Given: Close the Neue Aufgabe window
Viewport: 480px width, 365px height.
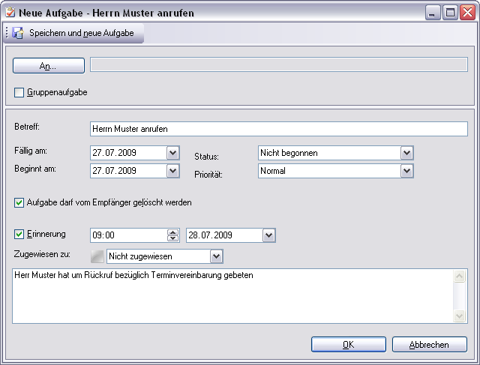Looking at the screenshot, I should [468, 13].
